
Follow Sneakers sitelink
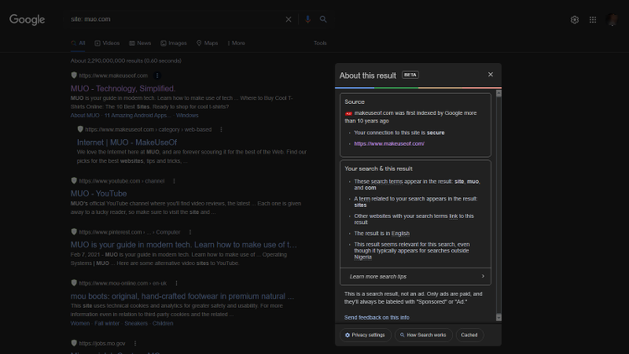click(136, 323)
